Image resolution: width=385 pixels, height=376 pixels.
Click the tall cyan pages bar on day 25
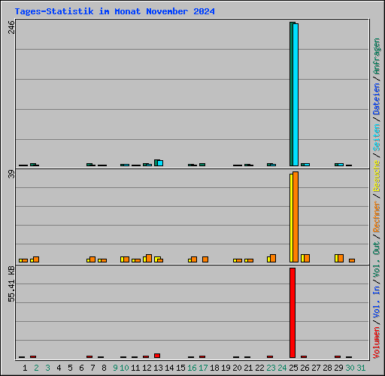click(x=296, y=95)
